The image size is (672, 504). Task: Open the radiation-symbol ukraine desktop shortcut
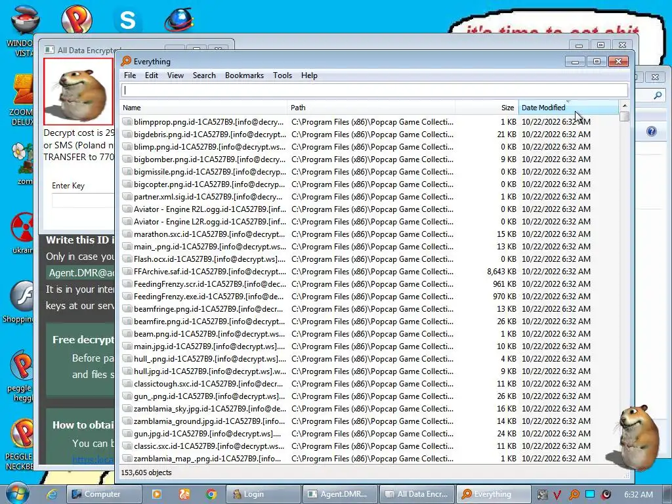pos(22,233)
